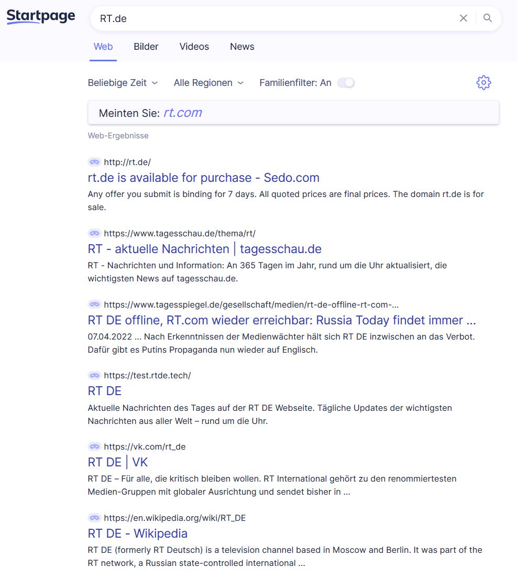Submit search with the magnifier icon
The width and height of the screenshot is (517, 578).
tap(488, 18)
